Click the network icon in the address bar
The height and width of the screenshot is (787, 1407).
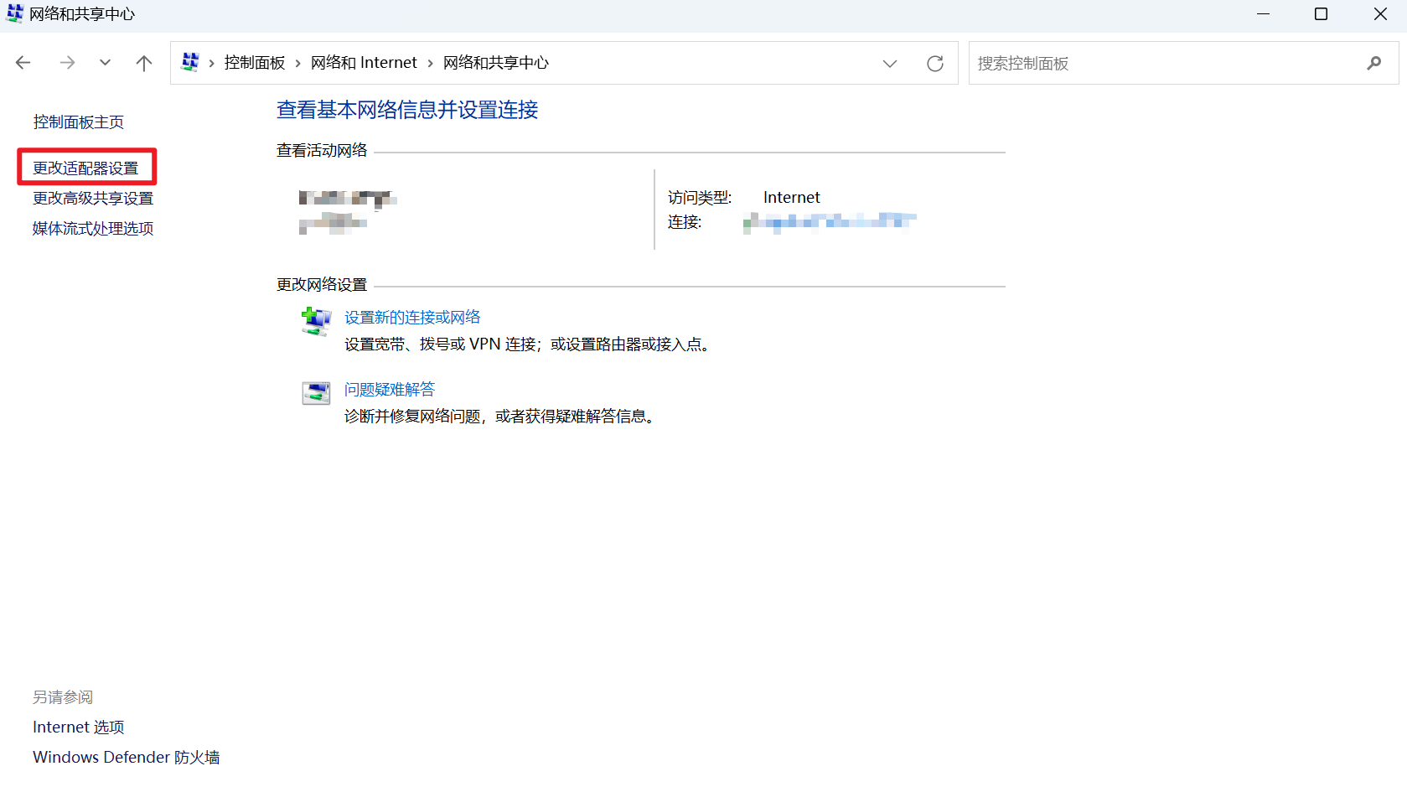pos(189,61)
